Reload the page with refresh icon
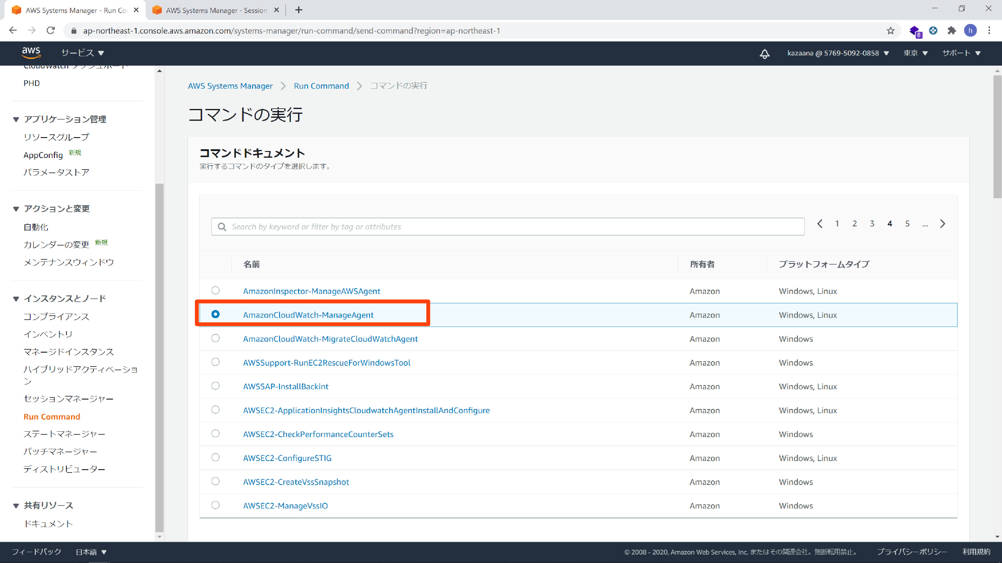This screenshot has width=1002, height=563. tap(51, 30)
